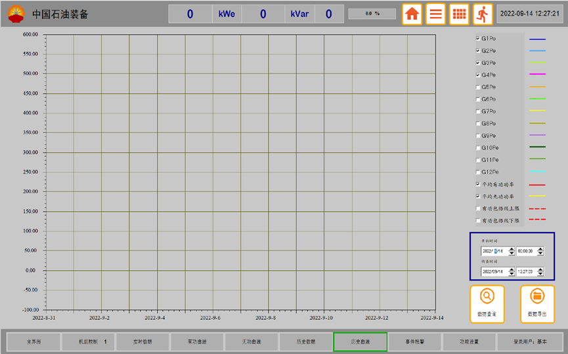This screenshot has width=568, height=354.
Task: Uncheck the G2Pe curve checkbox
Action: click(478, 50)
